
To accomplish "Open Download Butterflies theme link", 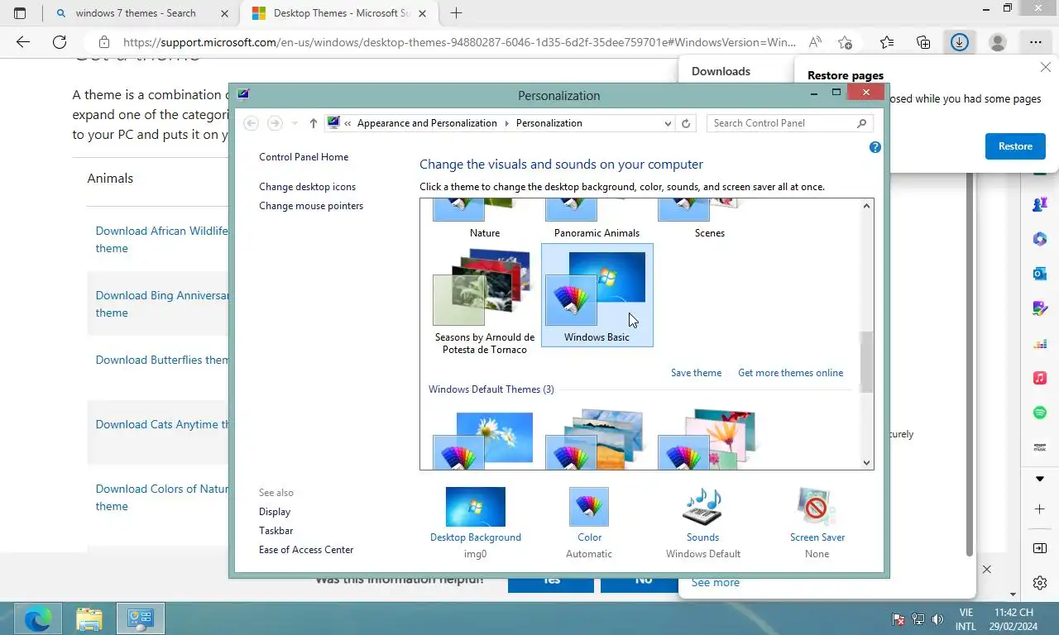I will (162, 360).
